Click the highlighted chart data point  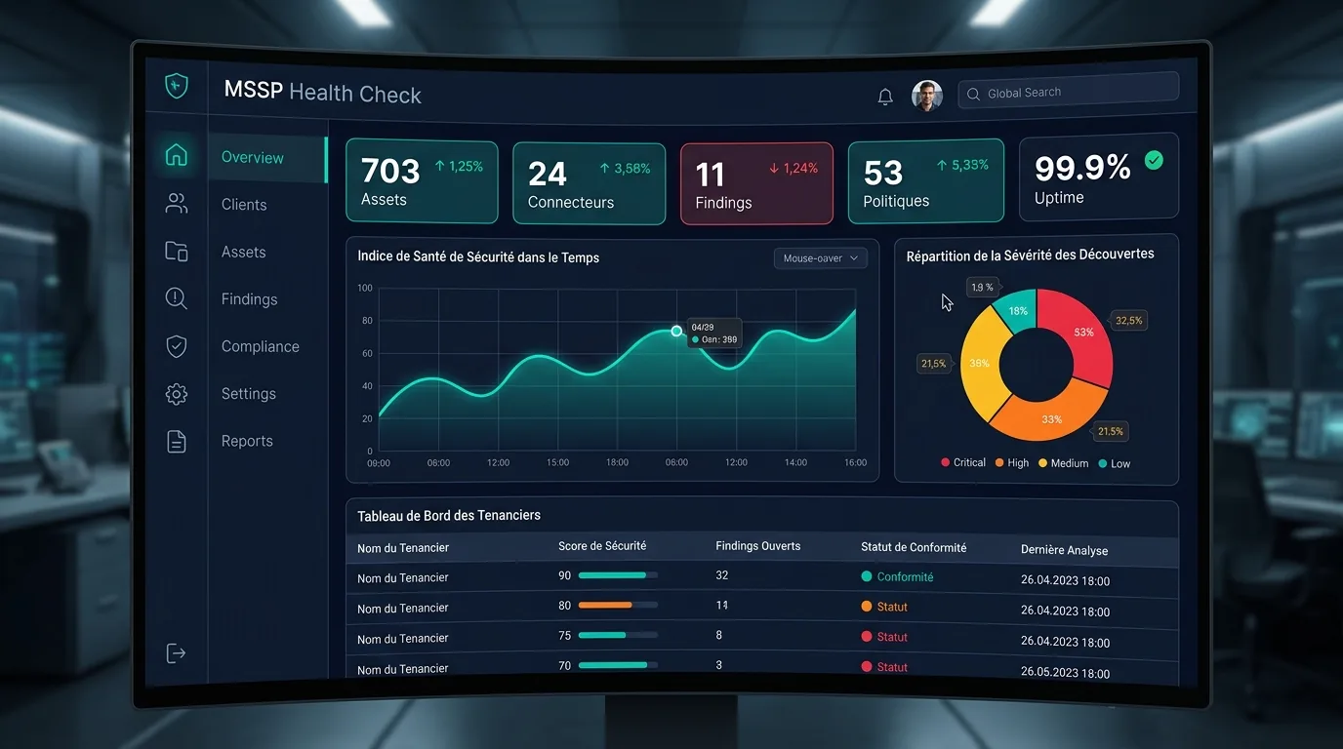(676, 332)
